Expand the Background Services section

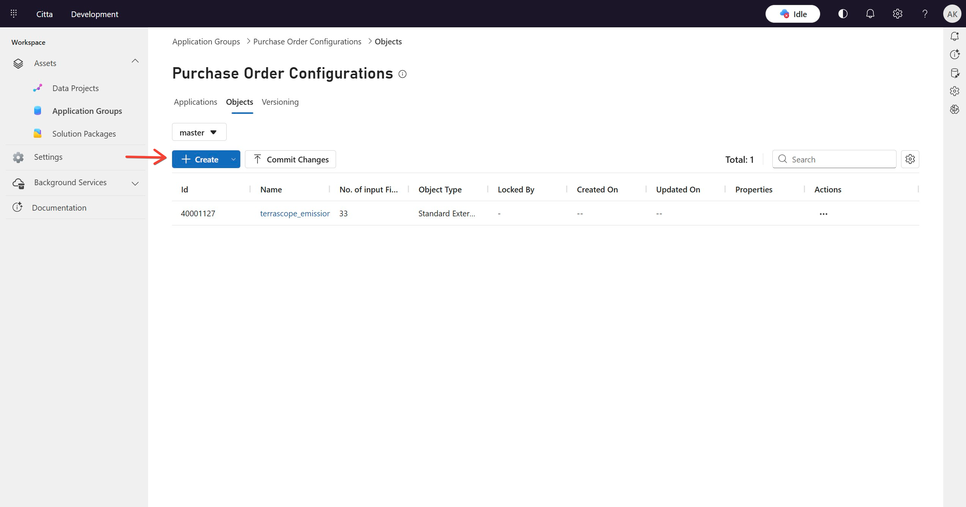pyautogui.click(x=135, y=183)
